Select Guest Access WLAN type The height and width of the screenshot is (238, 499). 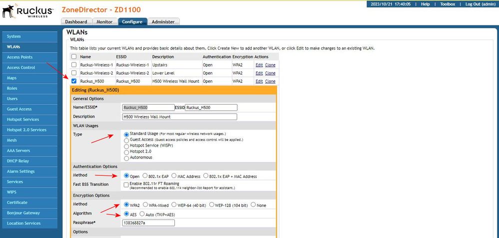126,140
